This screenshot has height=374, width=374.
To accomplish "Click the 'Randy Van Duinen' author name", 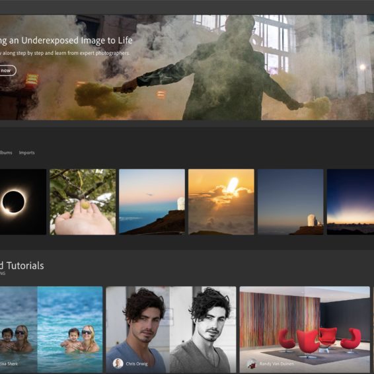I will (277, 363).
